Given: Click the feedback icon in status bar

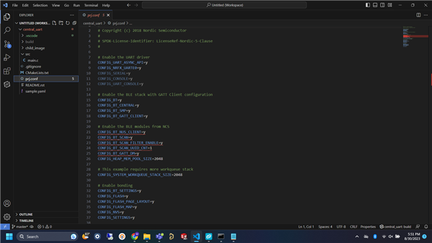Looking at the screenshot, I should pyautogui.click(x=418, y=227).
